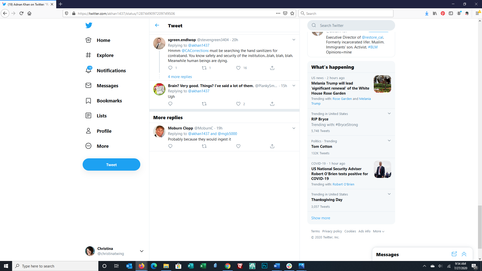Show 4 more replies link
This screenshot has width=482, height=271.
pos(180,77)
